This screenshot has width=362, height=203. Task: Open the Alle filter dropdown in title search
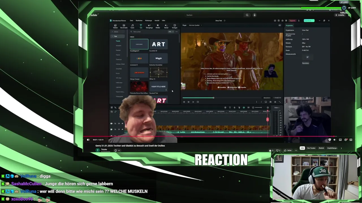171,32
